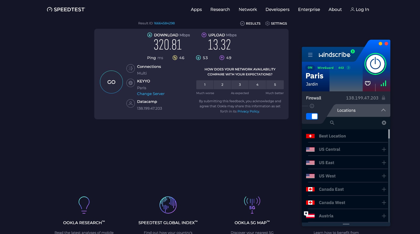The width and height of the screenshot is (420, 234).
Task: Minimize Windscribe with the yellow button
Action: click(380, 44)
